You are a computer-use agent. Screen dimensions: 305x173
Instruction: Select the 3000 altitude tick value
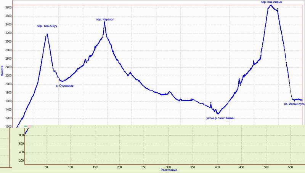[8, 42]
